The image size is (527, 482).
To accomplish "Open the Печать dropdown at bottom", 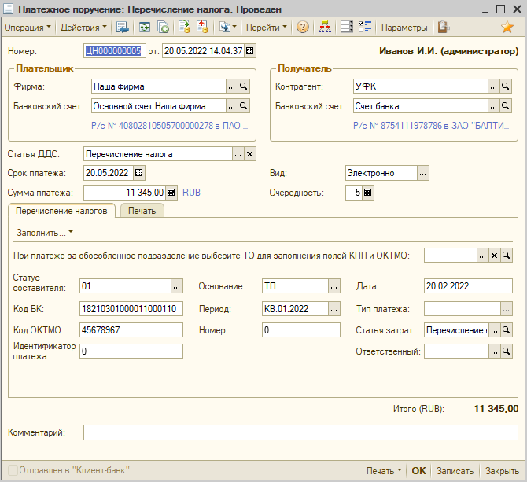I will pos(384,471).
